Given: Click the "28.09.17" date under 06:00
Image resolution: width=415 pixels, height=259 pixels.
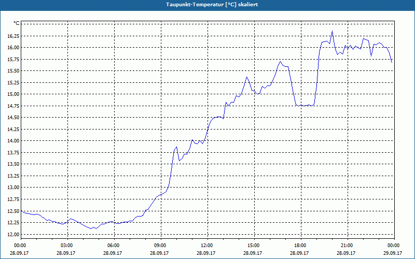Looking at the screenshot, I should [x=113, y=253].
